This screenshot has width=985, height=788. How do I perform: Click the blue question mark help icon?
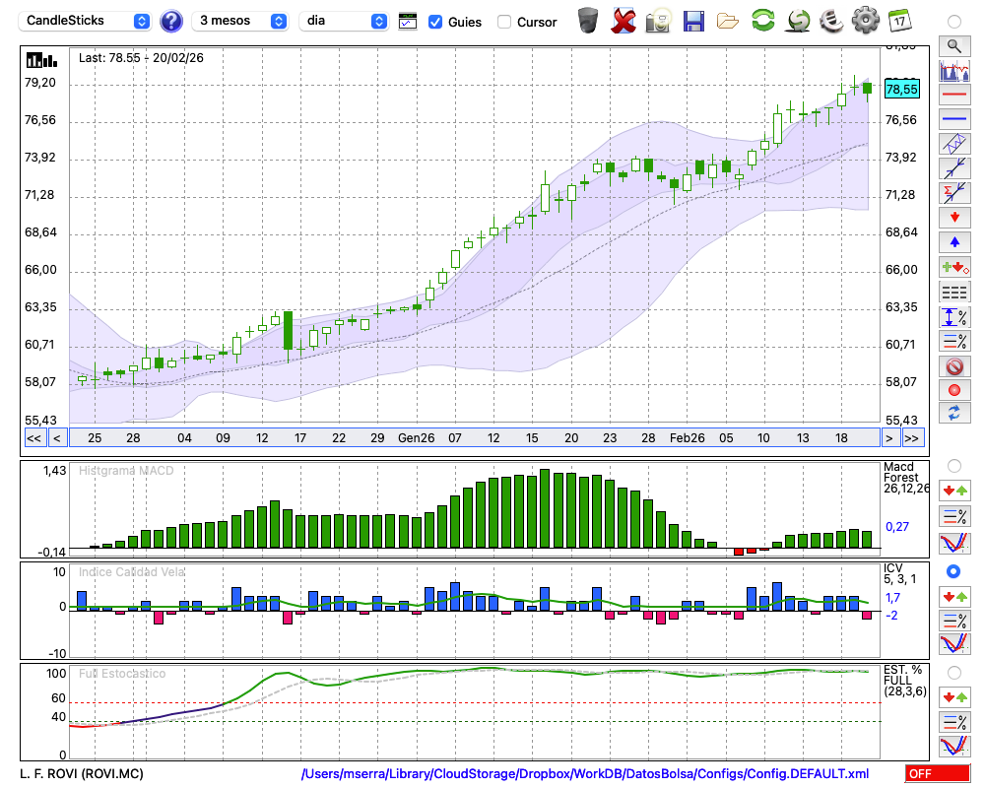tap(171, 21)
